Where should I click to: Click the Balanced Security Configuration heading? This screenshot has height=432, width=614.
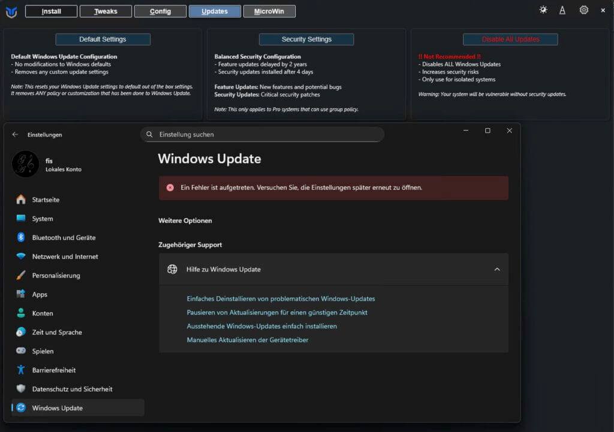257,57
